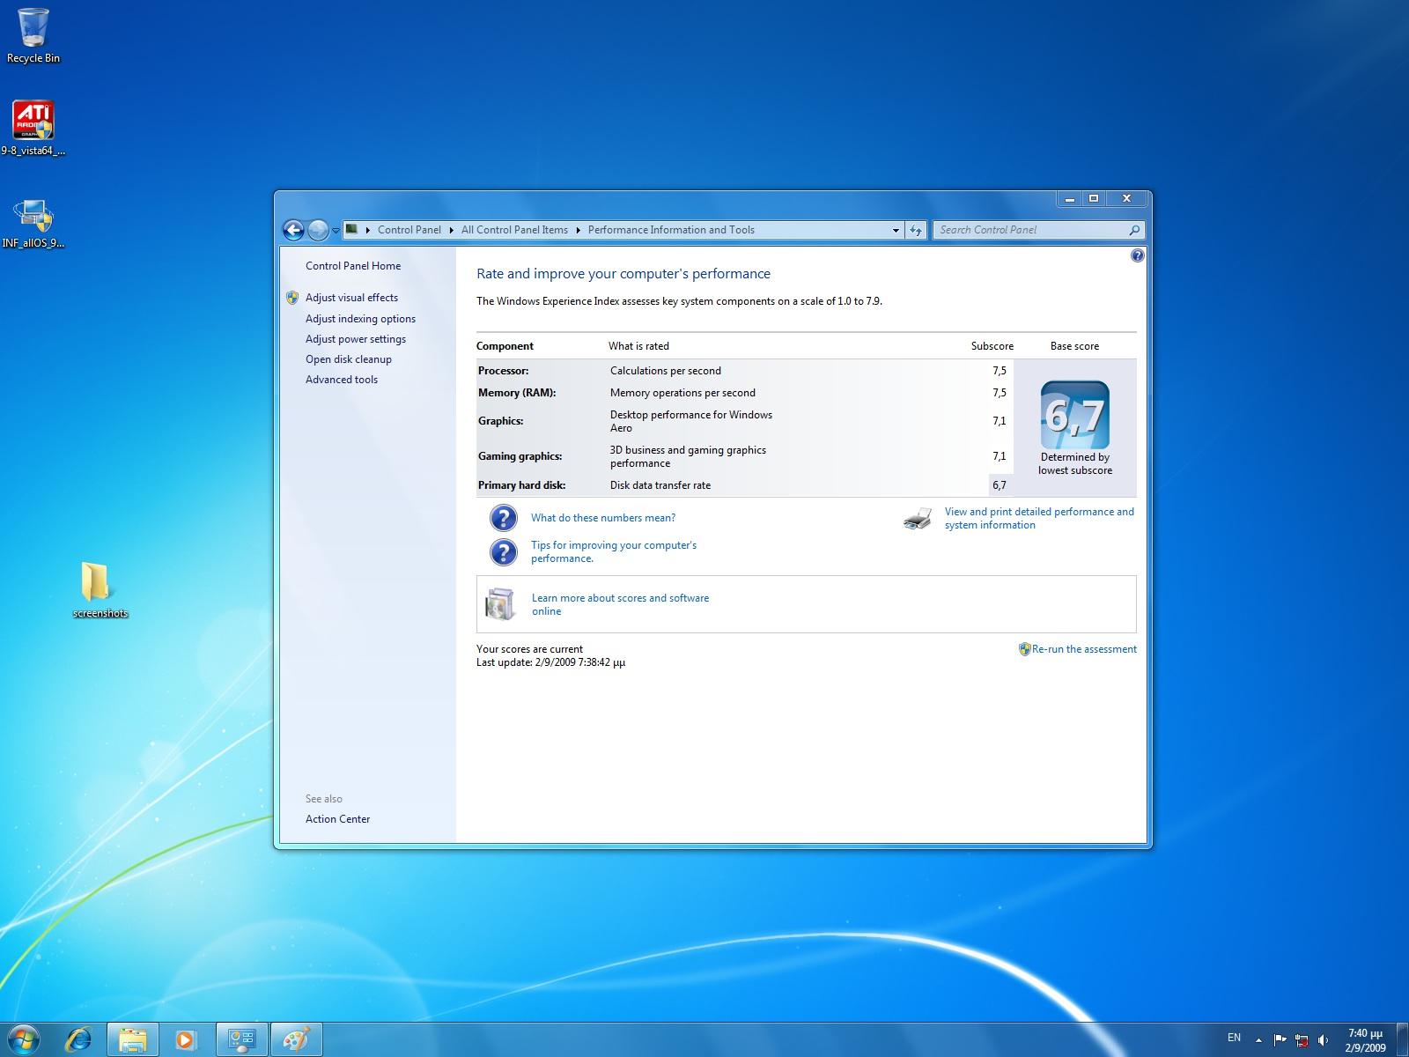
Task: Expand the recent pages arrow near Forward
Action: pyautogui.click(x=336, y=231)
